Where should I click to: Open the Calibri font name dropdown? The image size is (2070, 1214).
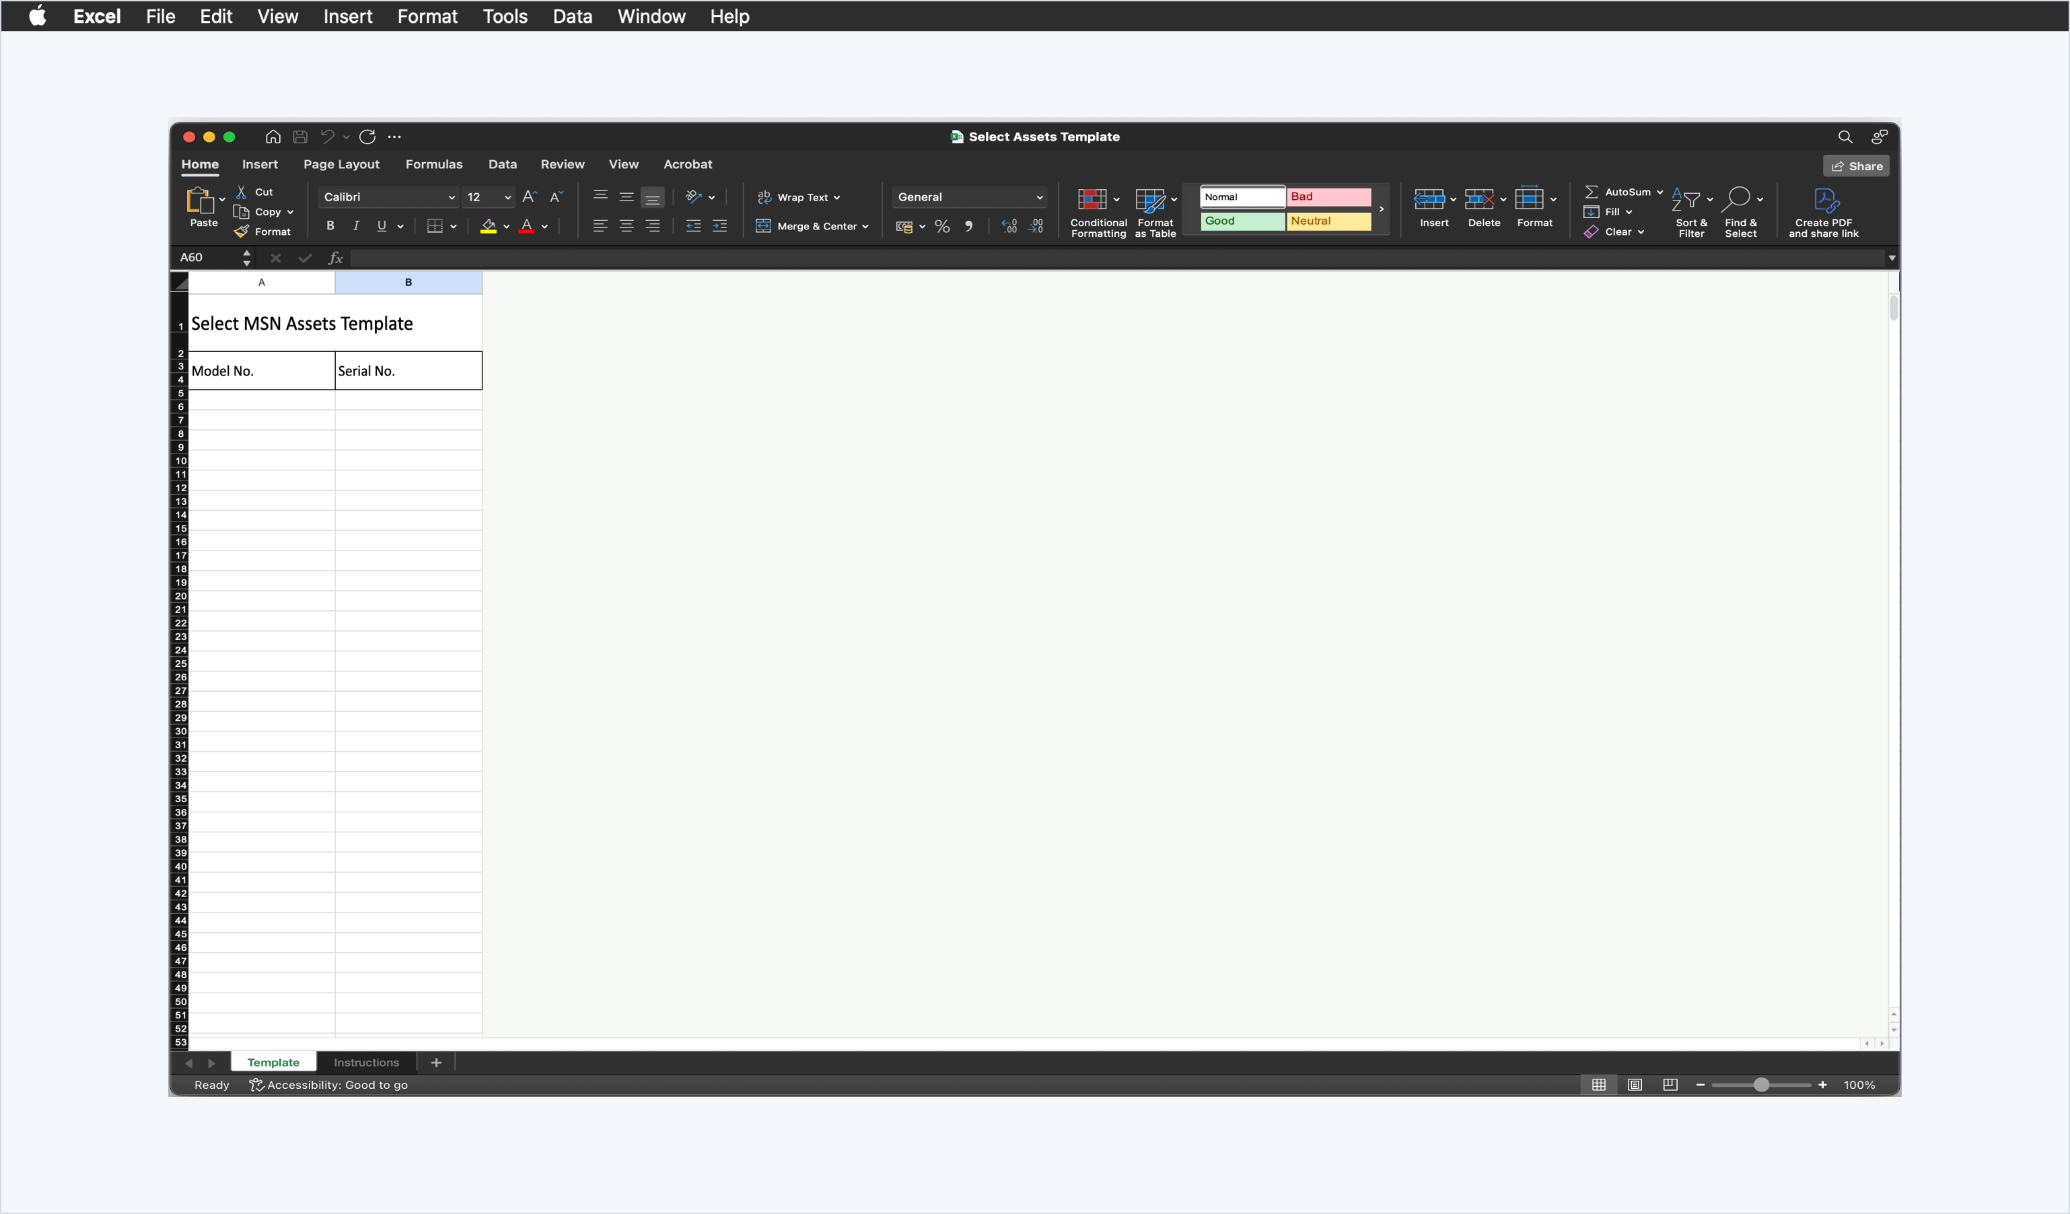451,197
